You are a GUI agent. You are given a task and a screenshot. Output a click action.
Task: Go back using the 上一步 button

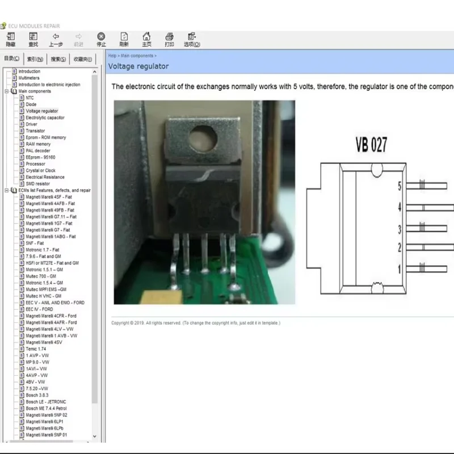[x=56, y=40]
